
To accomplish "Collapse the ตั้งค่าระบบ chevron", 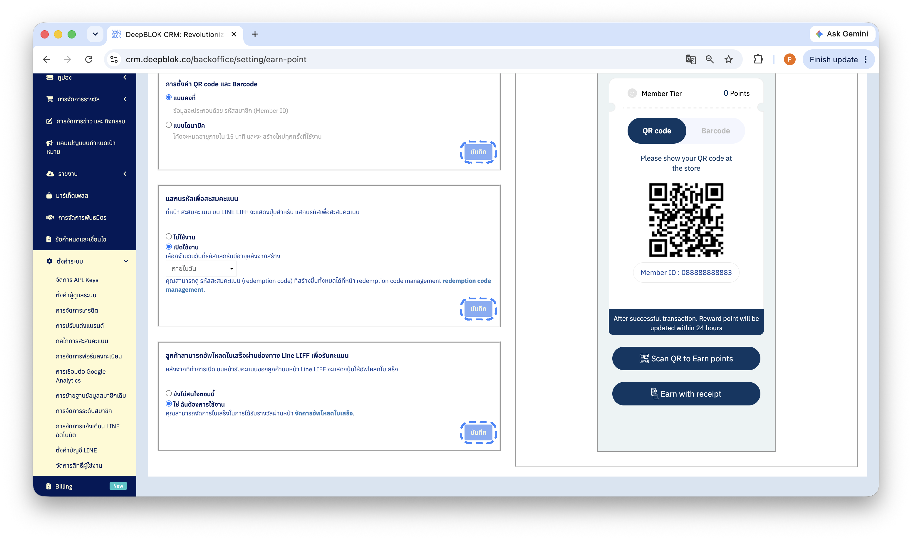I will pyautogui.click(x=126, y=261).
